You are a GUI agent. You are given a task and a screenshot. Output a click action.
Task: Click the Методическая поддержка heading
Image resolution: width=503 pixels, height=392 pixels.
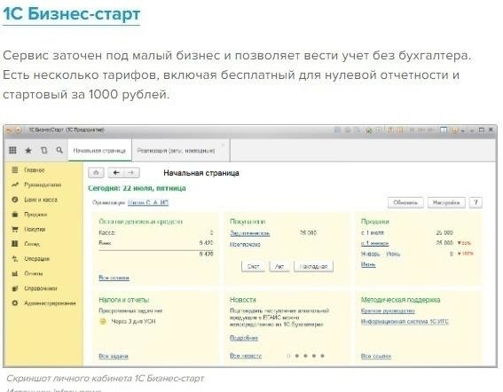pos(400,300)
